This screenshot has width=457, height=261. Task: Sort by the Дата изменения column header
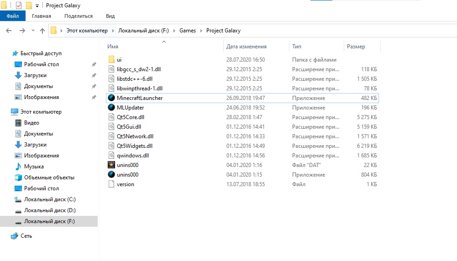(x=247, y=47)
